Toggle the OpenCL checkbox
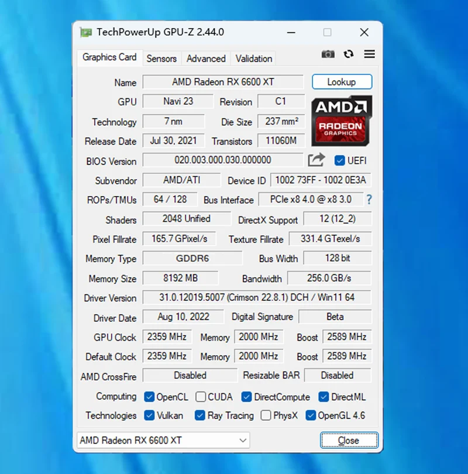The width and height of the screenshot is (468, 474). point(149,397)
